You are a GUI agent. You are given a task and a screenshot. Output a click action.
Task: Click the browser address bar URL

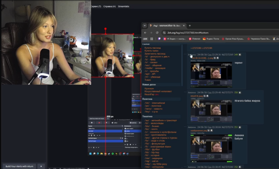tap(188, 33)
